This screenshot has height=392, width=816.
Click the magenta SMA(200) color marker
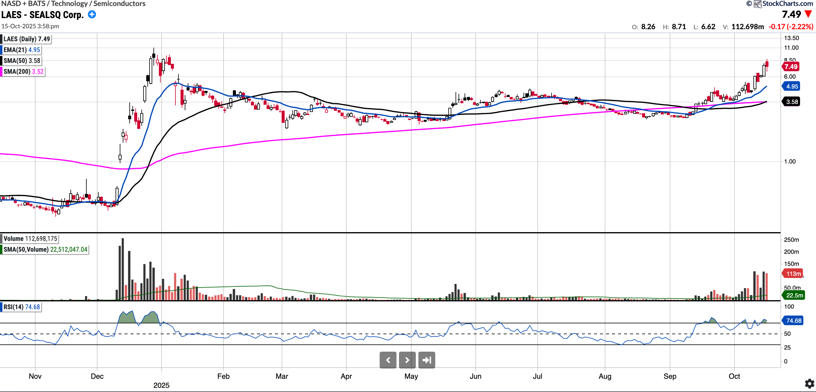tap(1, 71)
